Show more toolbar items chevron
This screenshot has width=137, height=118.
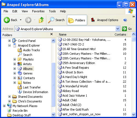(x=133, y=17)
